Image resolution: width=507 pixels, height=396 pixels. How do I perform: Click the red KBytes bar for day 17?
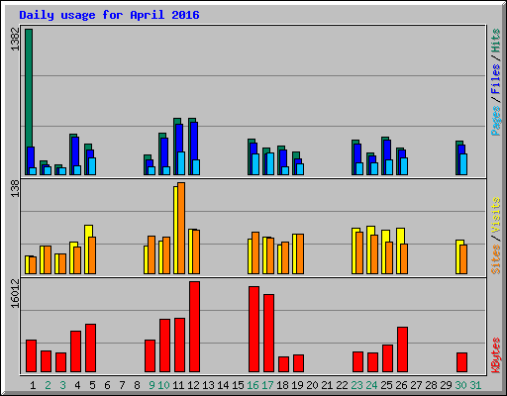pos(268,334)
